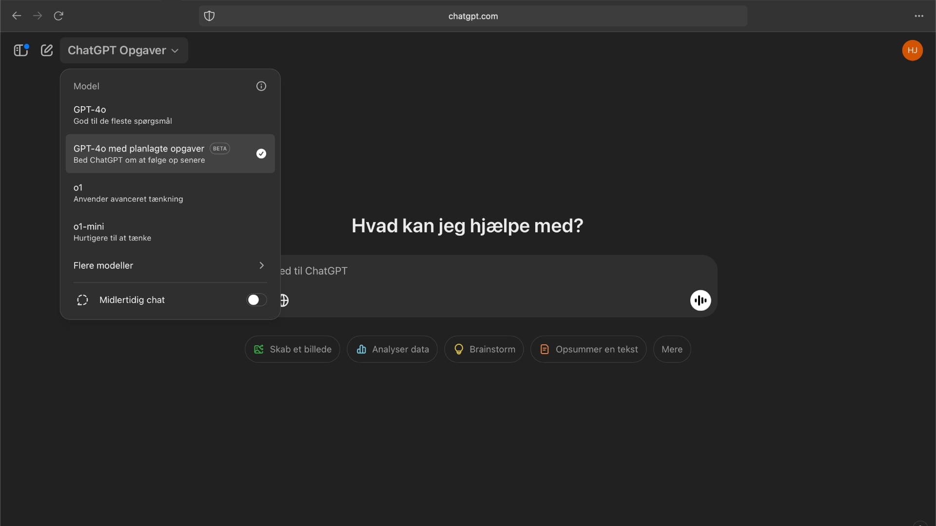Reload the page in browser
936x526 pixels.
[58, 16]
